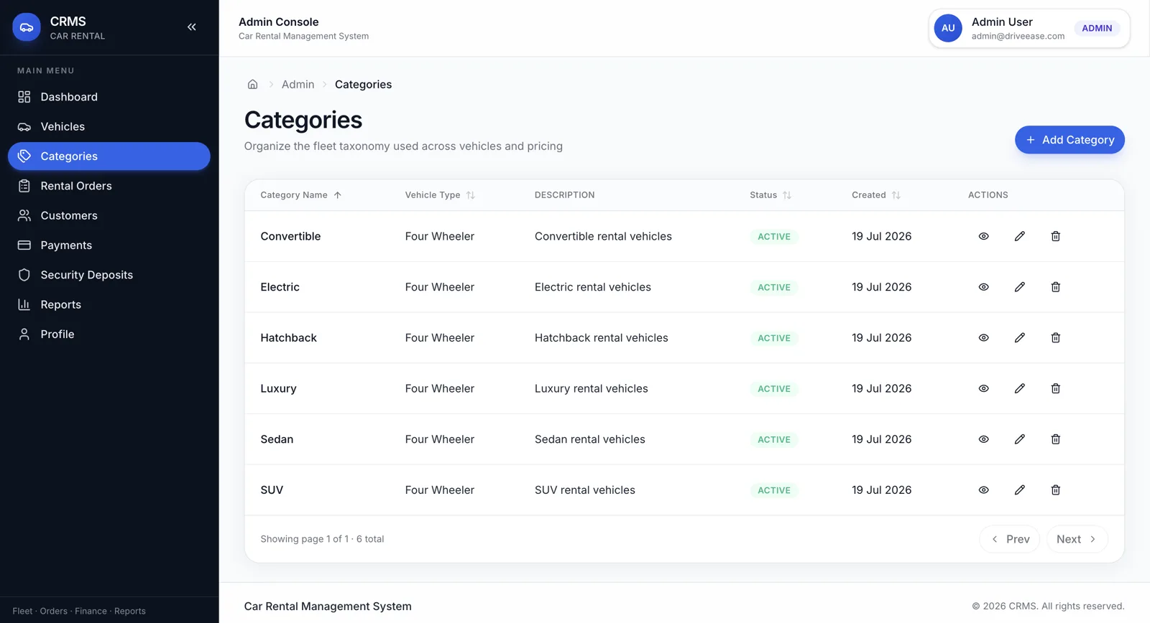1150x623 pixels.
Task: Edit the Convertible category with pencil icon
Action: pyautogui.click(x=1019, y=236)
